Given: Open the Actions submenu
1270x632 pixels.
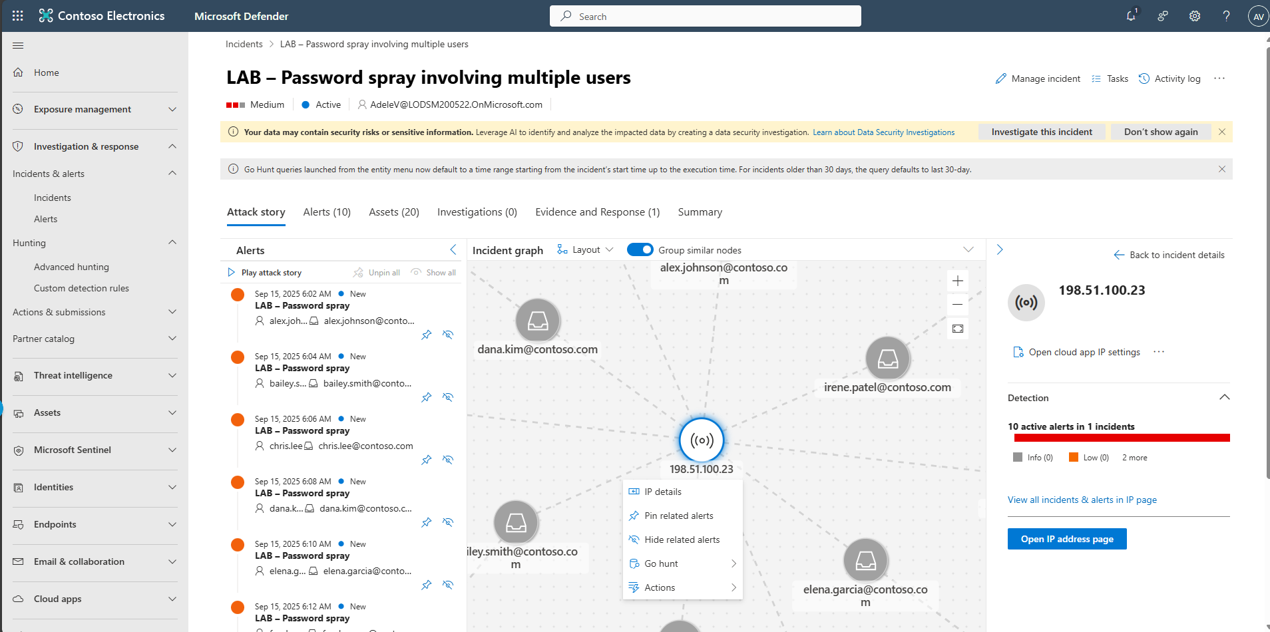Looking at the screenshot, I should (682, 587).
